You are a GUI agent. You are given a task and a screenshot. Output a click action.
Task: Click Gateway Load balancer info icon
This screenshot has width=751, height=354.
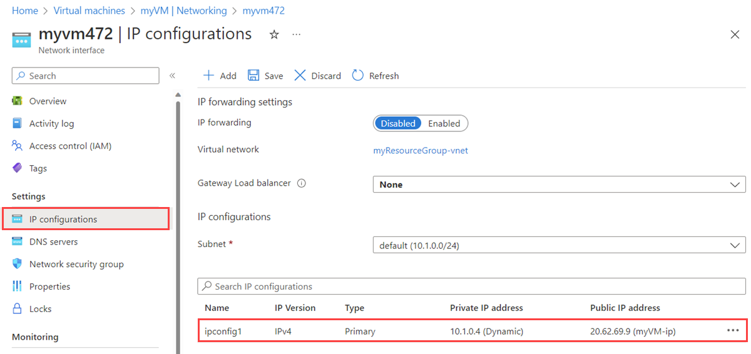pos(301,184)
